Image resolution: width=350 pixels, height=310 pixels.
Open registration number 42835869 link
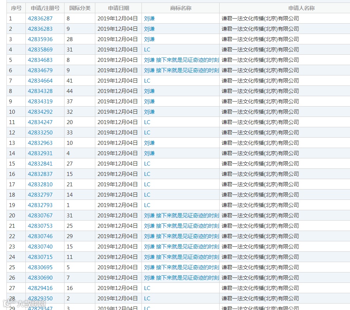coord(40,50)
